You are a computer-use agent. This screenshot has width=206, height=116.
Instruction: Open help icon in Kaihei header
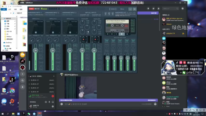pos(183,9)
